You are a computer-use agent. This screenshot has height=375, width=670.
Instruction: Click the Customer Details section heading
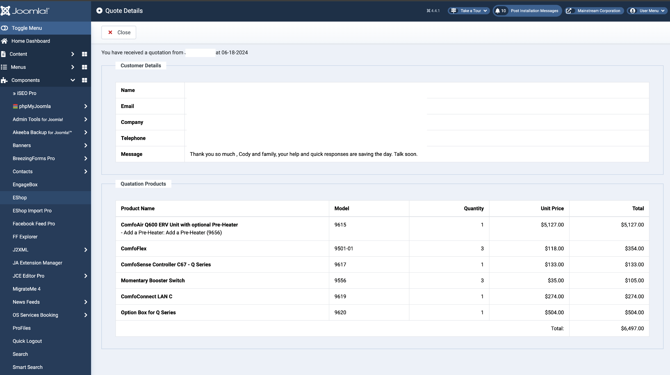pyautogui.click(x=141, y=66)
